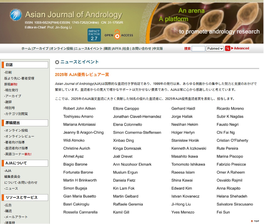The width and height of the screenshot is (264, 224).
Task: Open お問い合わせ in the navigation bar
Action: point(141,49)
